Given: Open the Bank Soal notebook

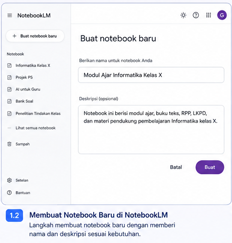Looking at the screenshot, I should 25,101.
